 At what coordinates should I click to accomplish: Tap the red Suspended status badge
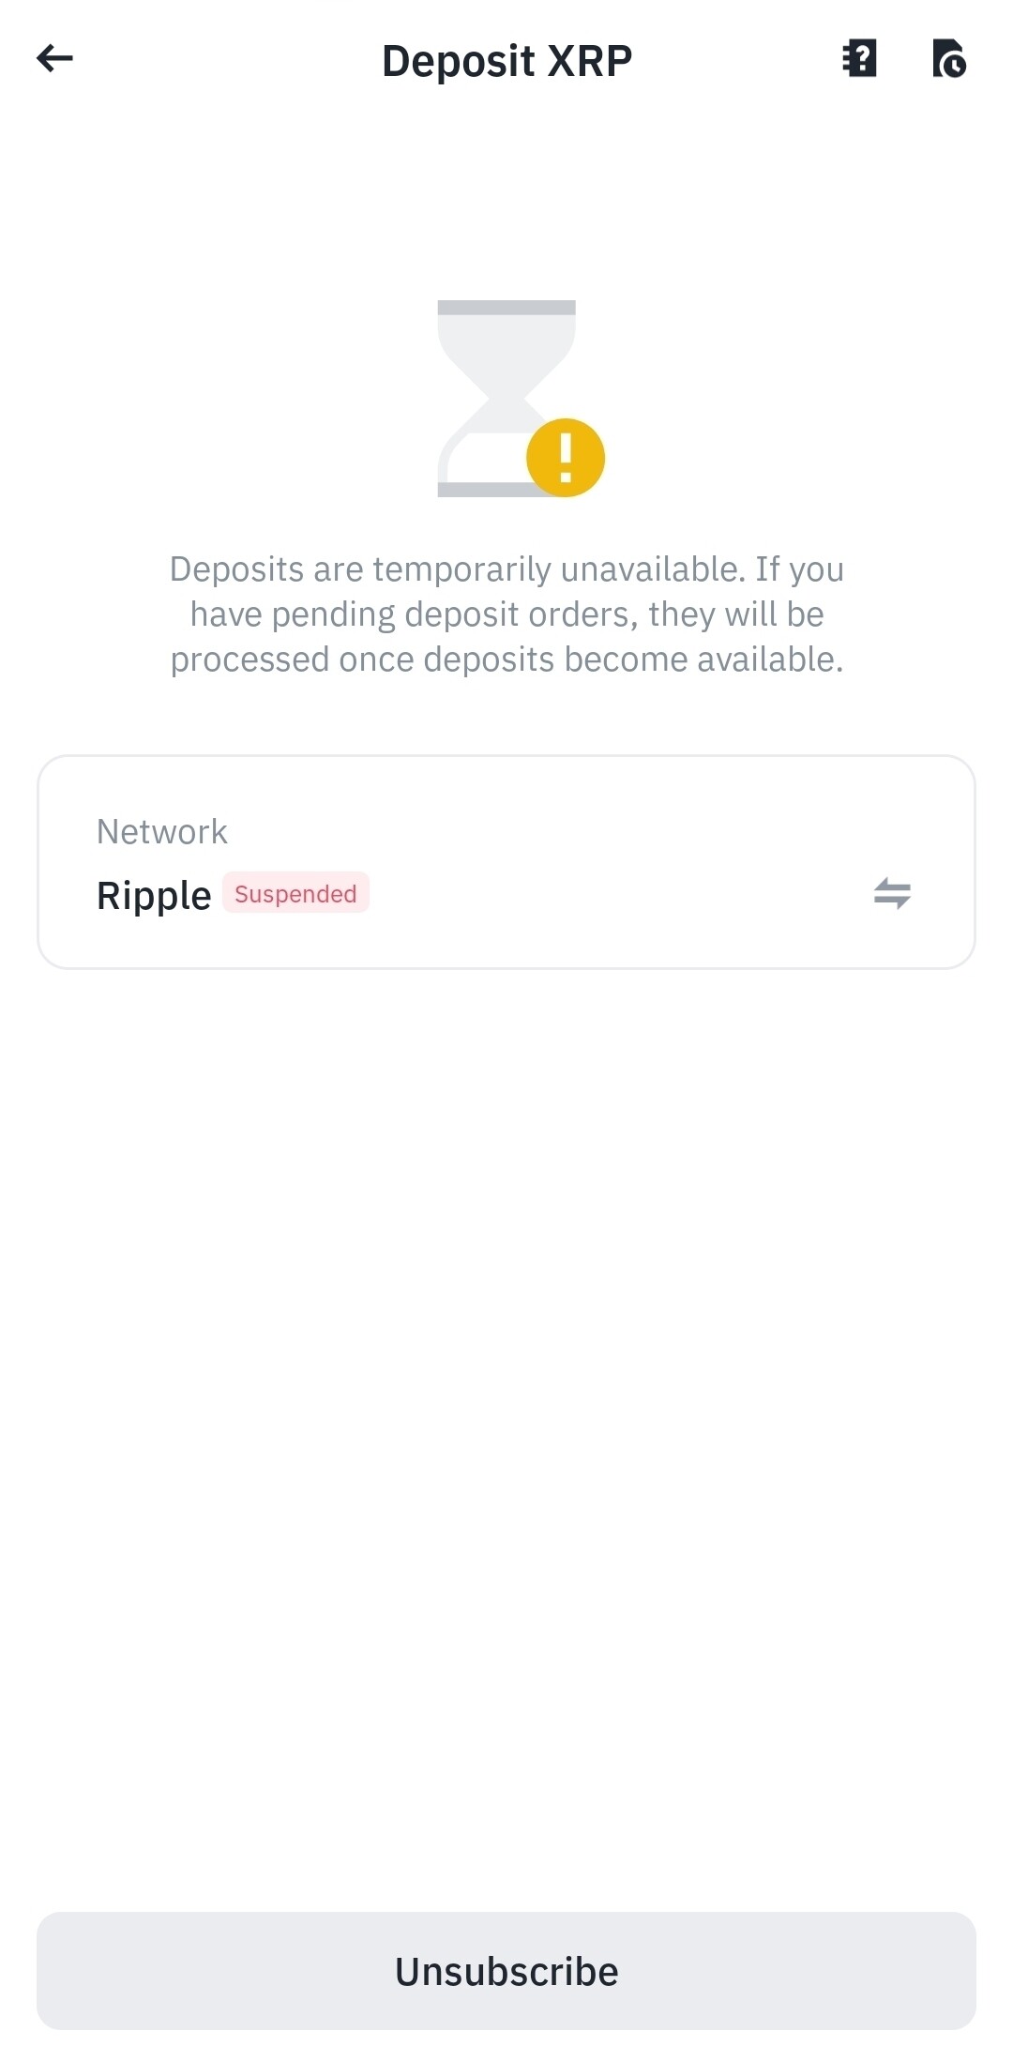[295, 893]
